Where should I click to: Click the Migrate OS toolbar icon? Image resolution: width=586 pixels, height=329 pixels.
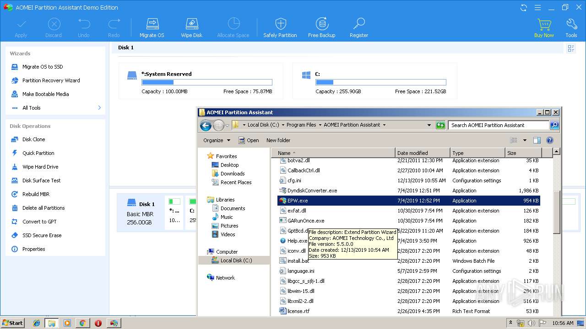tap(152, 27)
